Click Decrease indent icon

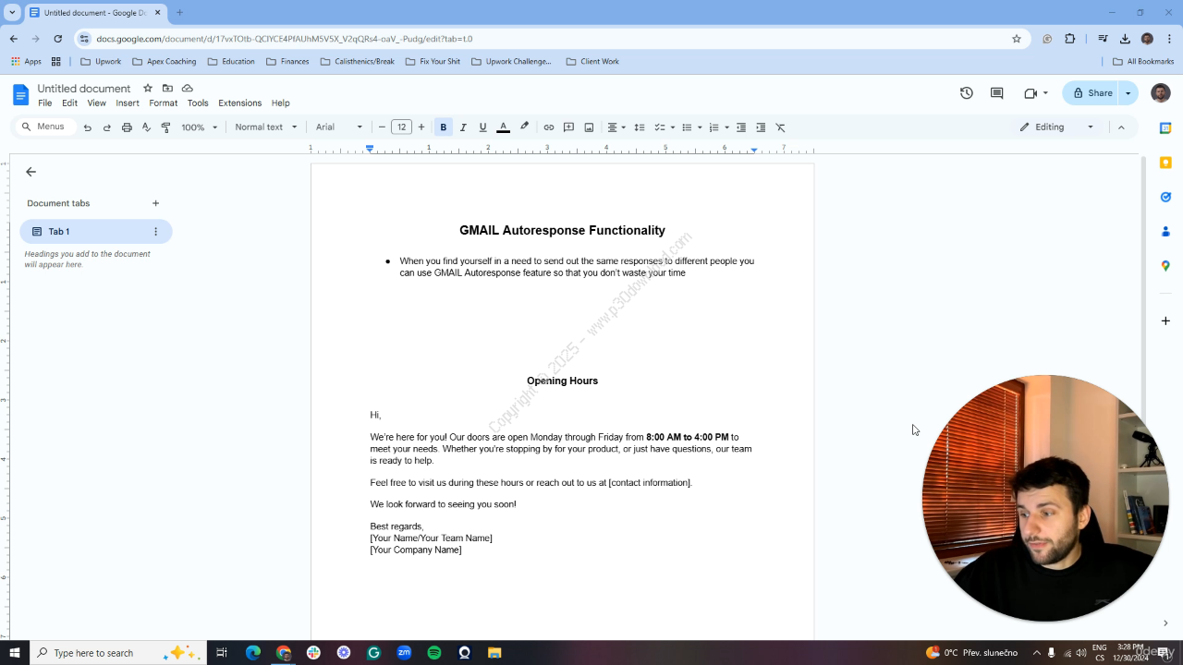(741, 127)
